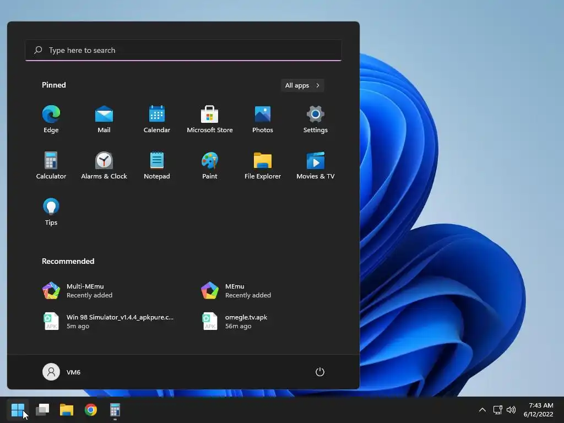564x423 pixels.
Task: Launch the Photos app
Action: coord(263,119)
